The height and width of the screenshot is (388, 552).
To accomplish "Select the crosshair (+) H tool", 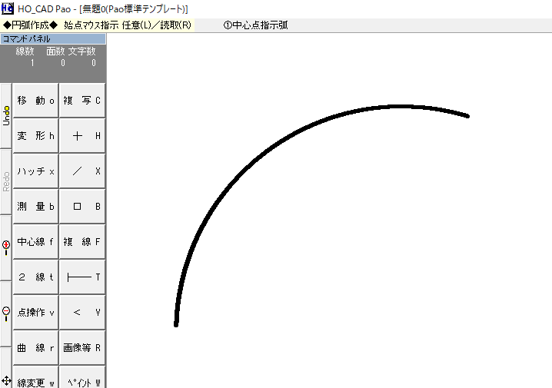I will tap(82, 136).
